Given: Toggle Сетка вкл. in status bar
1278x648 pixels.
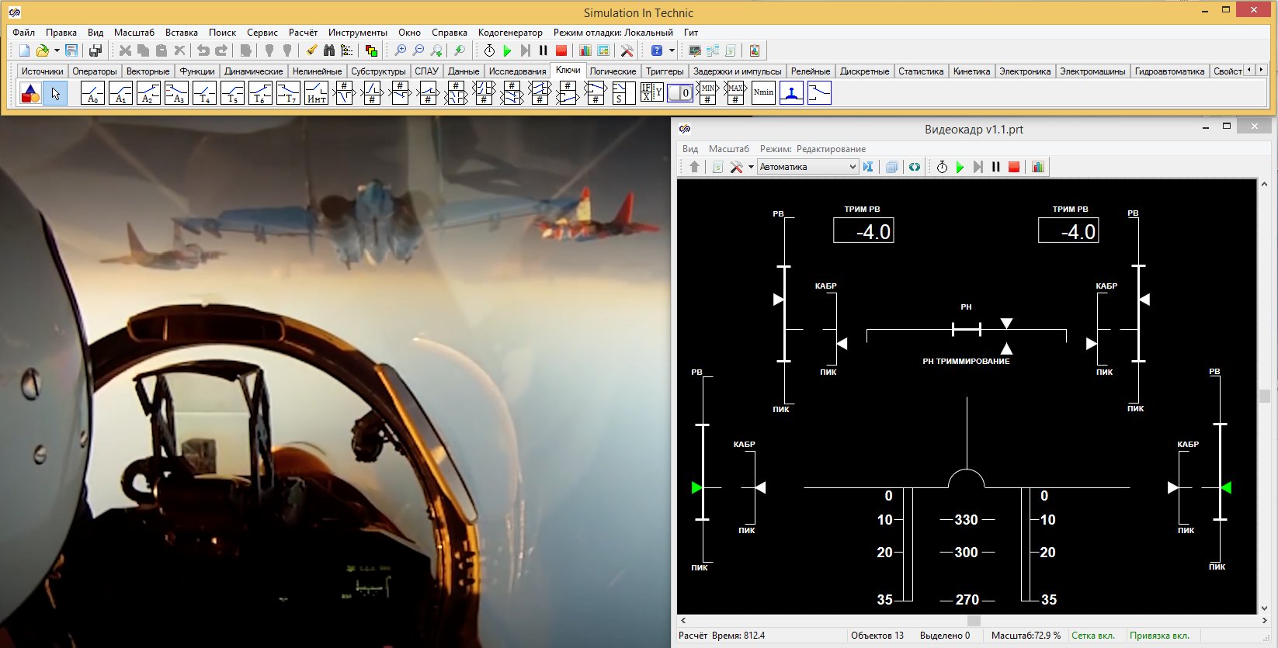Looking at the screenshot, I should click(1093, 636).
